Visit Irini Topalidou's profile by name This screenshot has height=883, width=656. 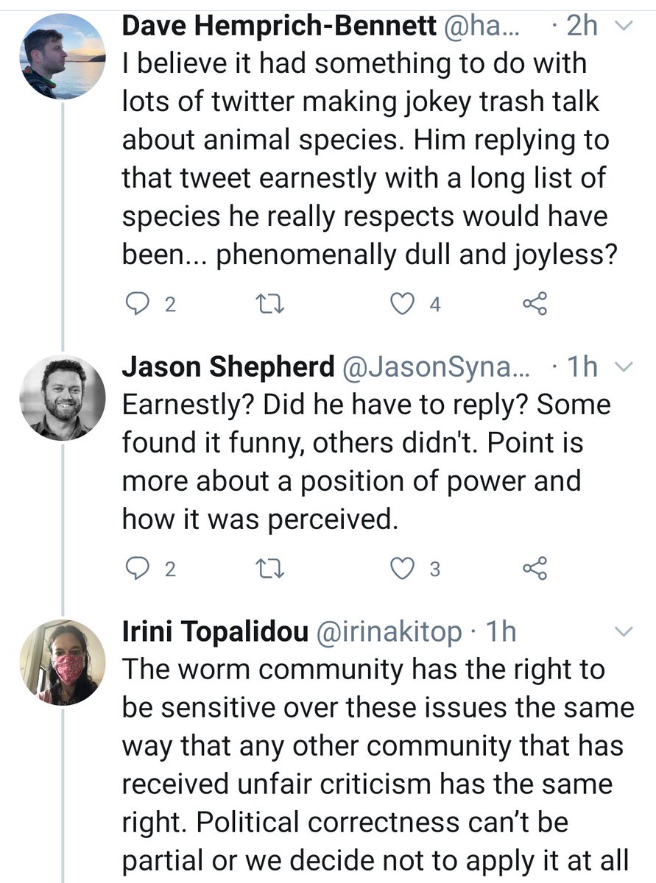214,632
